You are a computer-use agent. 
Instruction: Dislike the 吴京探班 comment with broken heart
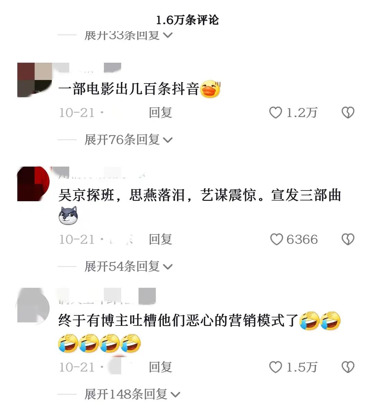[348, 239]
